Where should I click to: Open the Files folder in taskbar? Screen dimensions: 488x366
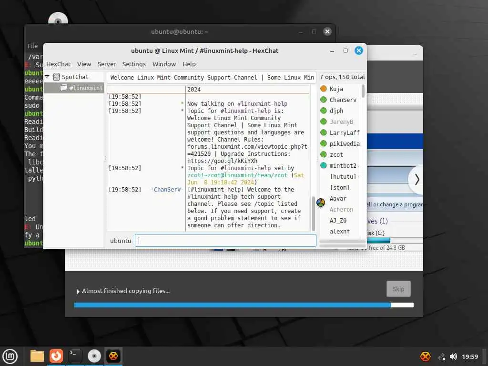click(x=37, y=356)
